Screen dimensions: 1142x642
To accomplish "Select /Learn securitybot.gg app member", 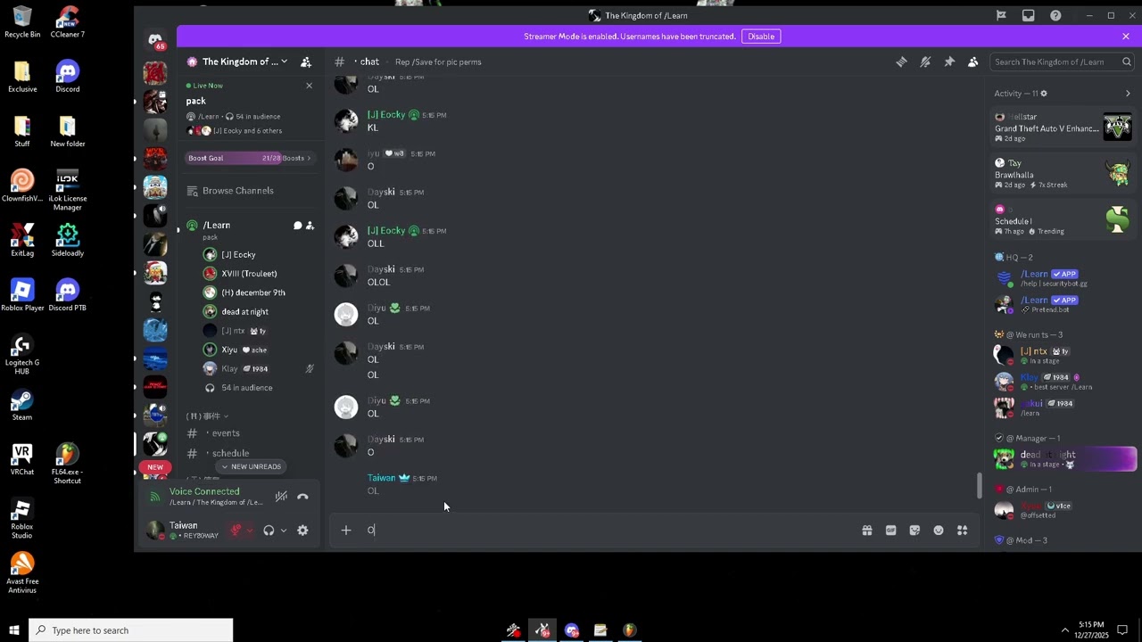I will 1063,278.
